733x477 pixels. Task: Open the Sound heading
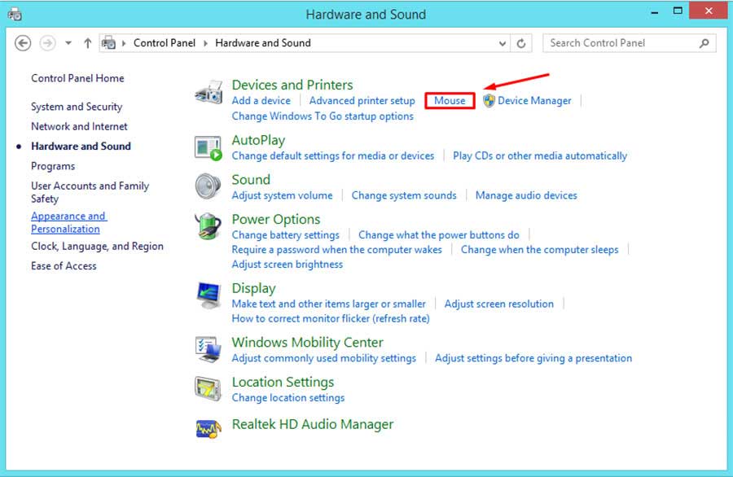251,180
